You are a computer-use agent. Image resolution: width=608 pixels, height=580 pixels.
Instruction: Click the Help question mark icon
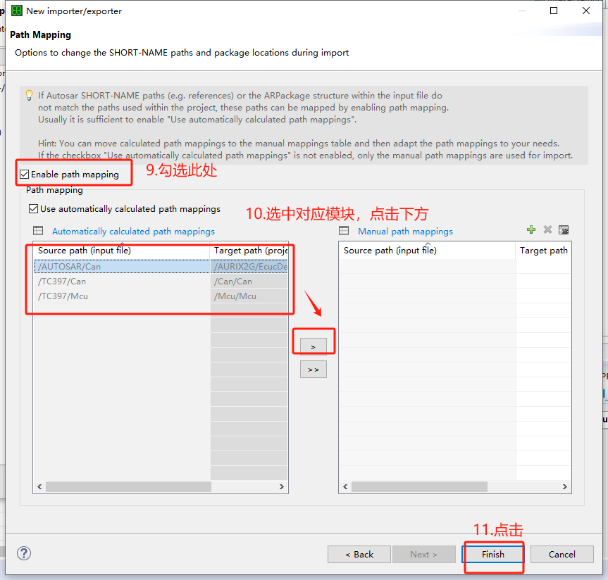24,553
